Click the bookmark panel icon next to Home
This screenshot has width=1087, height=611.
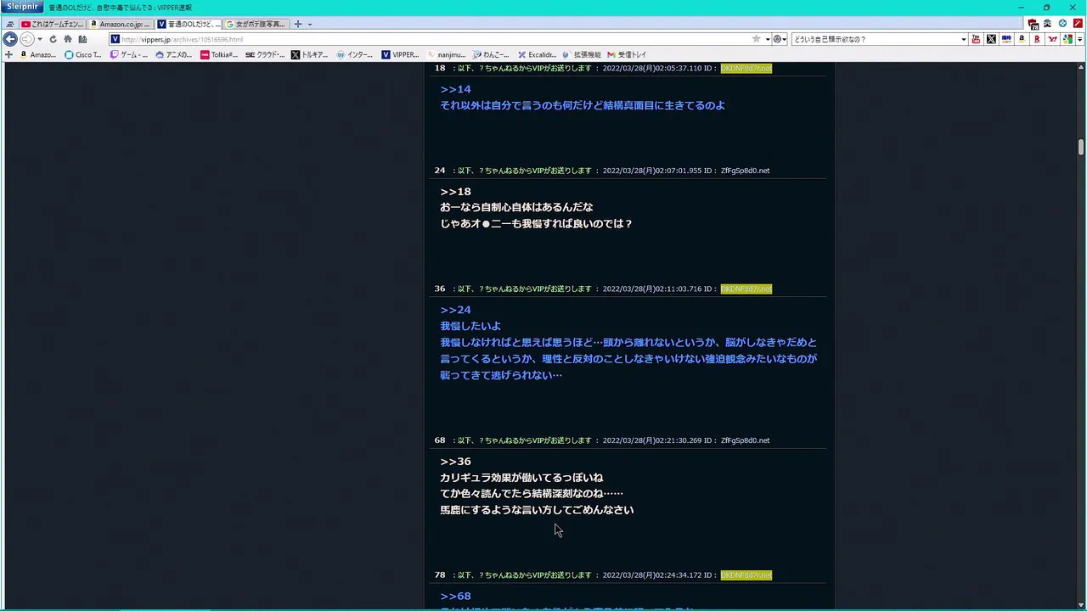(82, 39)
